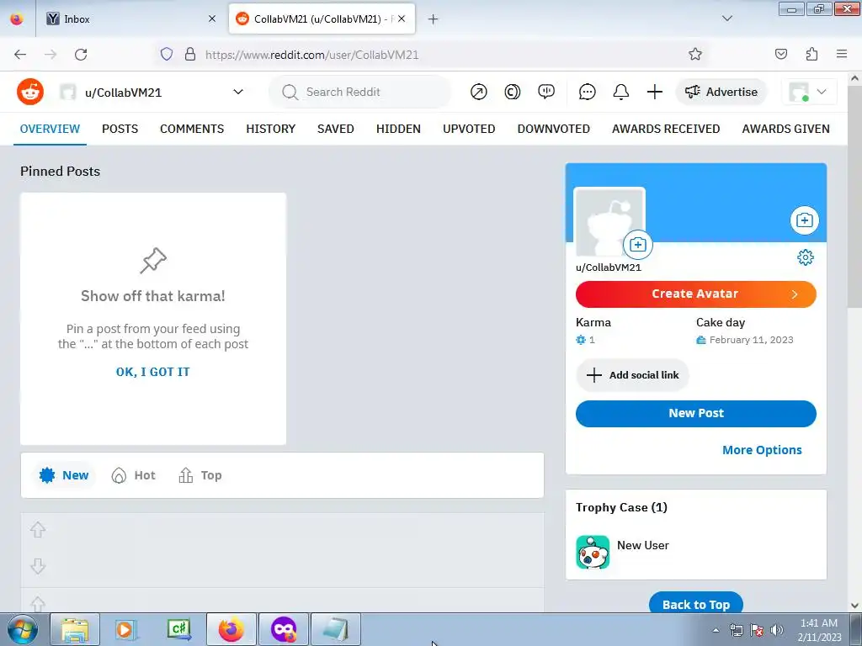Open the Downvoted tab

pyautogui.click(x=554, y=129)
